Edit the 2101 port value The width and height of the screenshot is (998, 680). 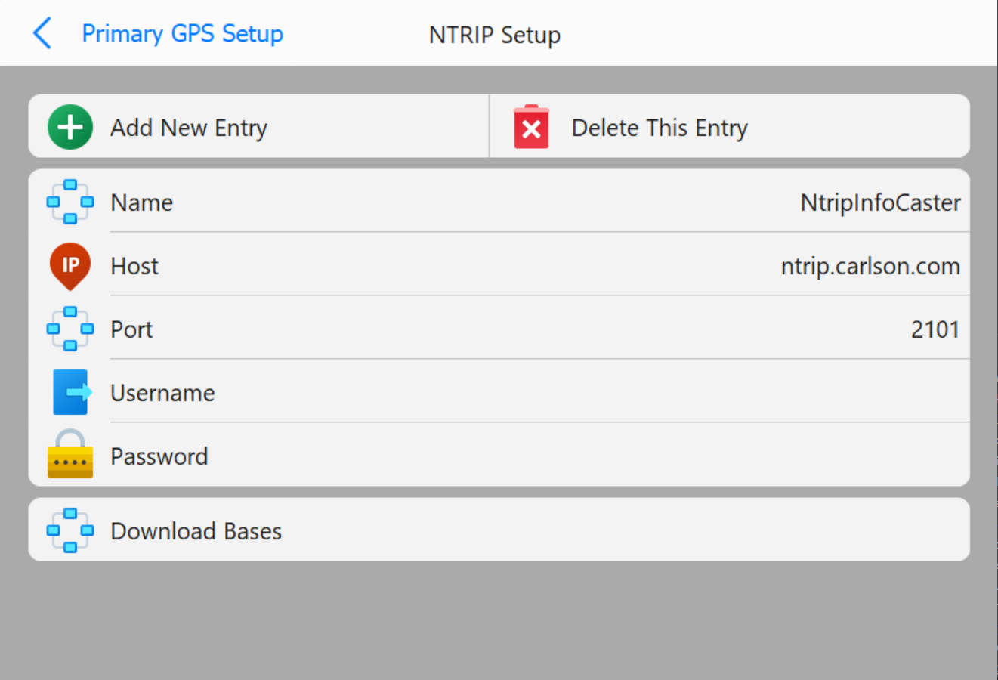(x=935, y=329)
